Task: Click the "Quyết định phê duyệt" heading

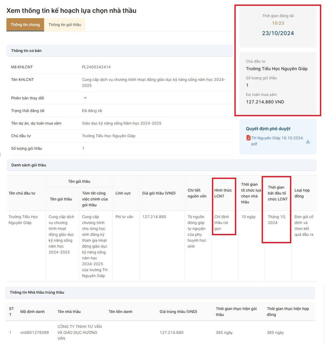Action: (x=268, y=129)
